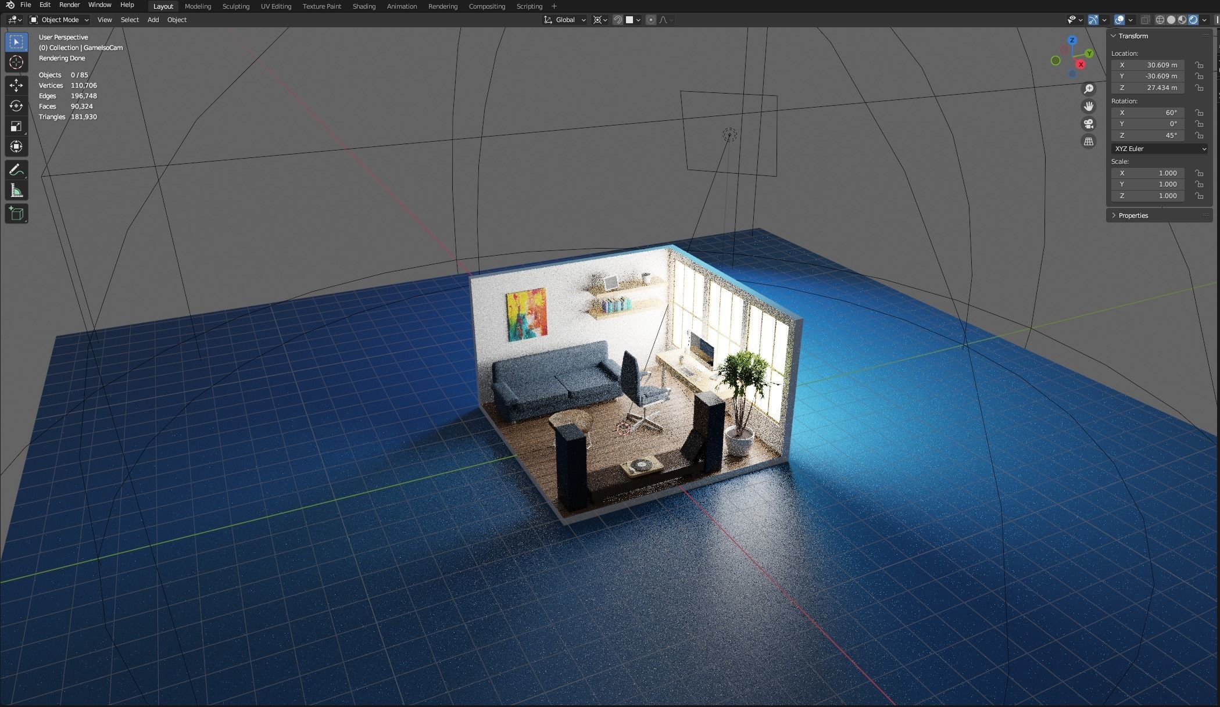1220x707 pixels.
Task: Open the editor type selector icon
Action: 15,20
